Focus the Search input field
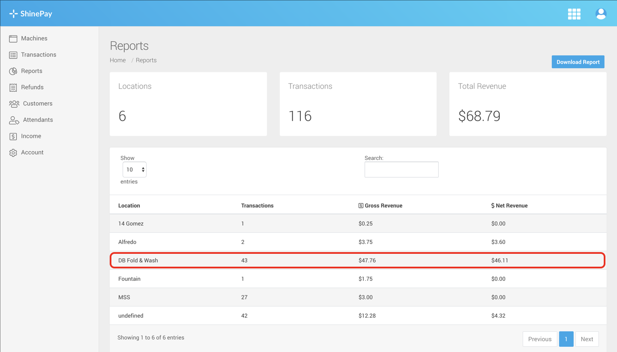 coord(401,169)
